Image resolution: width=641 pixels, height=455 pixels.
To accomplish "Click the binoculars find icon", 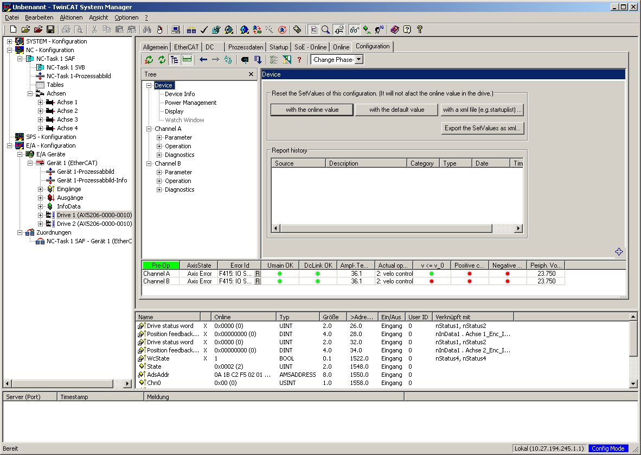I will tap(147, 29).
